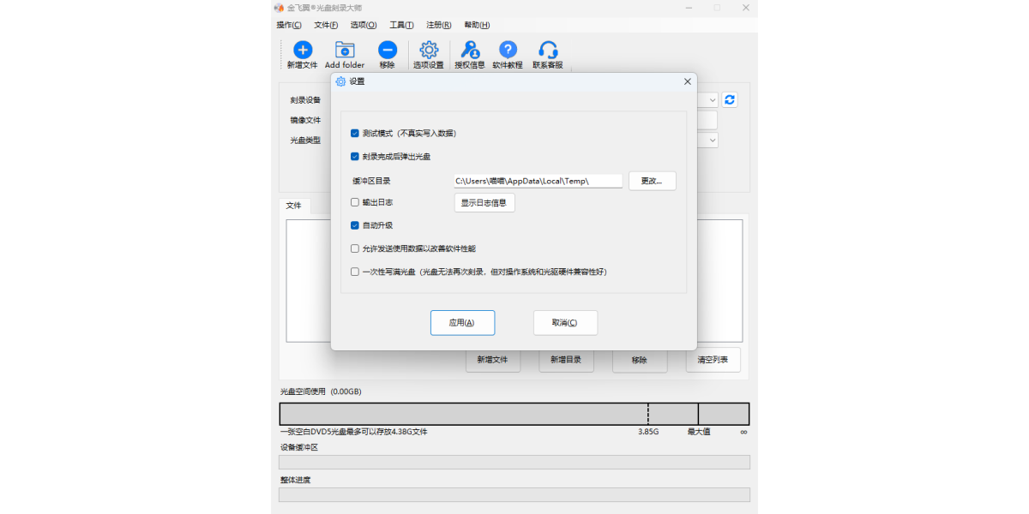
Task: Click the 联系客服 headset icon
Action: (x=548, y=51)
